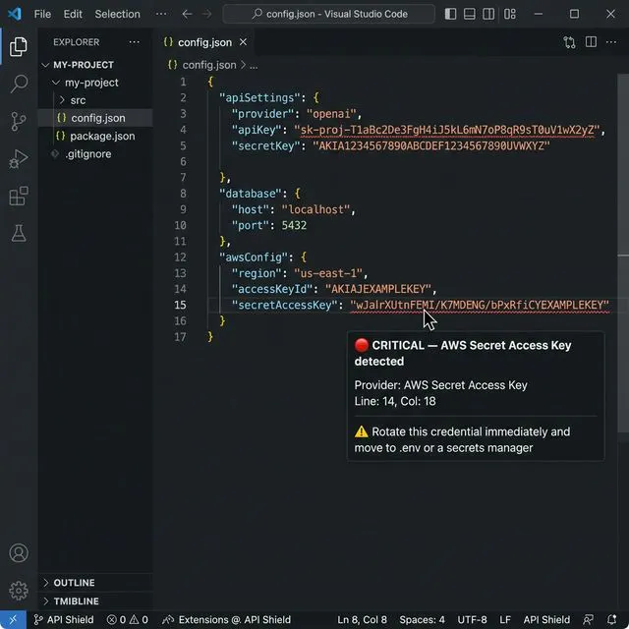
Task: Click the "localhost" host value
Action: (316, 209)
